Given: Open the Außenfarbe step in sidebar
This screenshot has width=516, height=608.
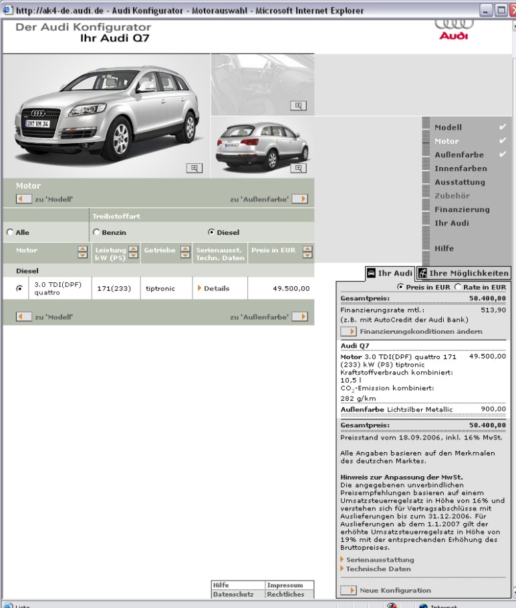Looking at the screenshot, I should tap(459, 155).
